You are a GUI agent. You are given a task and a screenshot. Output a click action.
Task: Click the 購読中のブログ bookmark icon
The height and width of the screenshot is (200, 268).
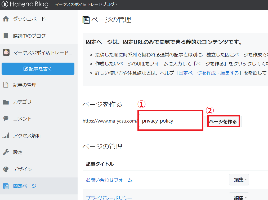point(6,36)
